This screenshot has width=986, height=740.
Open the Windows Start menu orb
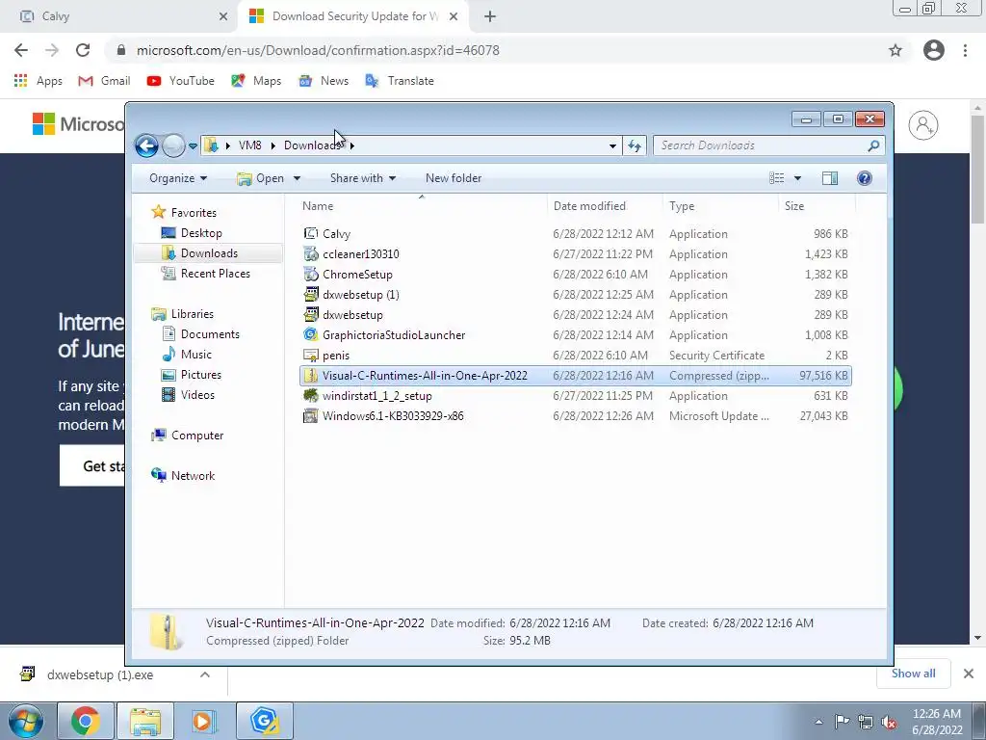(x=26, y=721)
